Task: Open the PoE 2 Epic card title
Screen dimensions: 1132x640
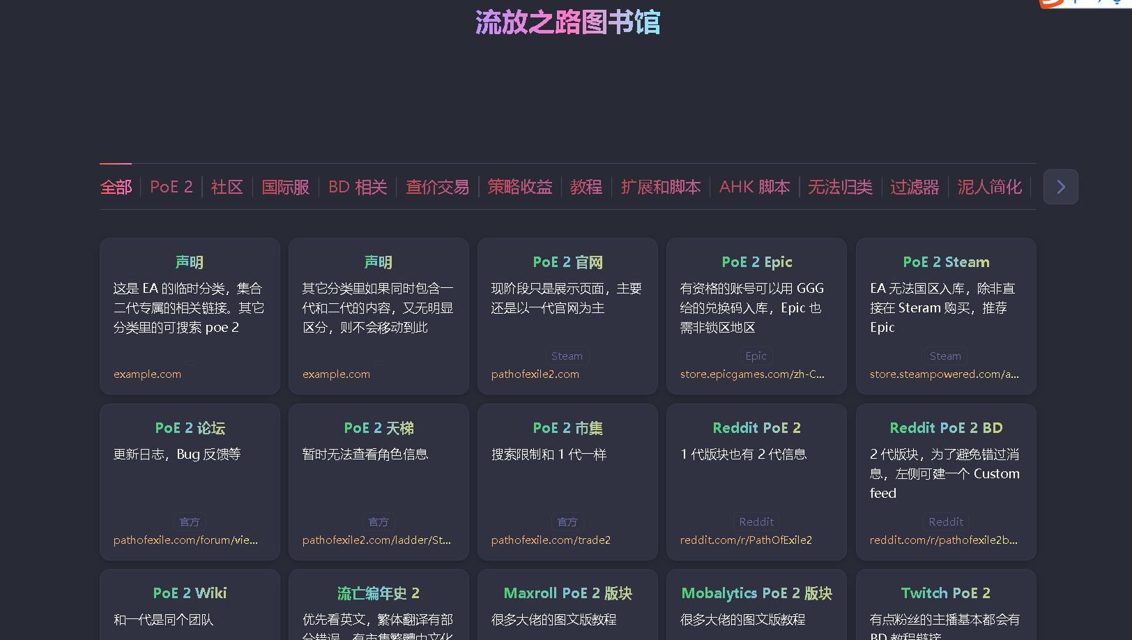Action: (757, 262)
